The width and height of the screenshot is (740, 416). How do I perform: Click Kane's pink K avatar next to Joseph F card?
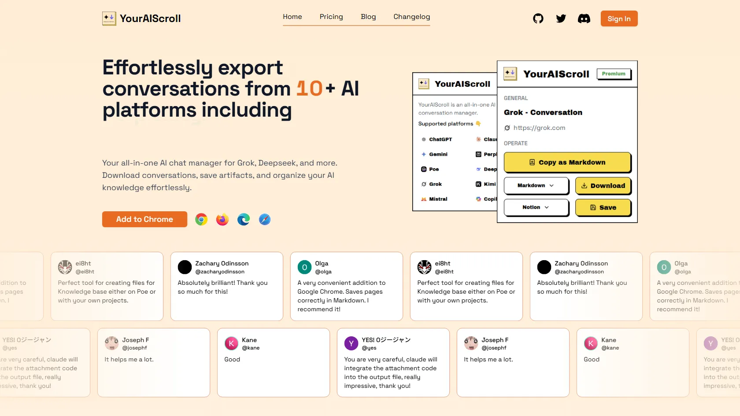coord(232,344)
